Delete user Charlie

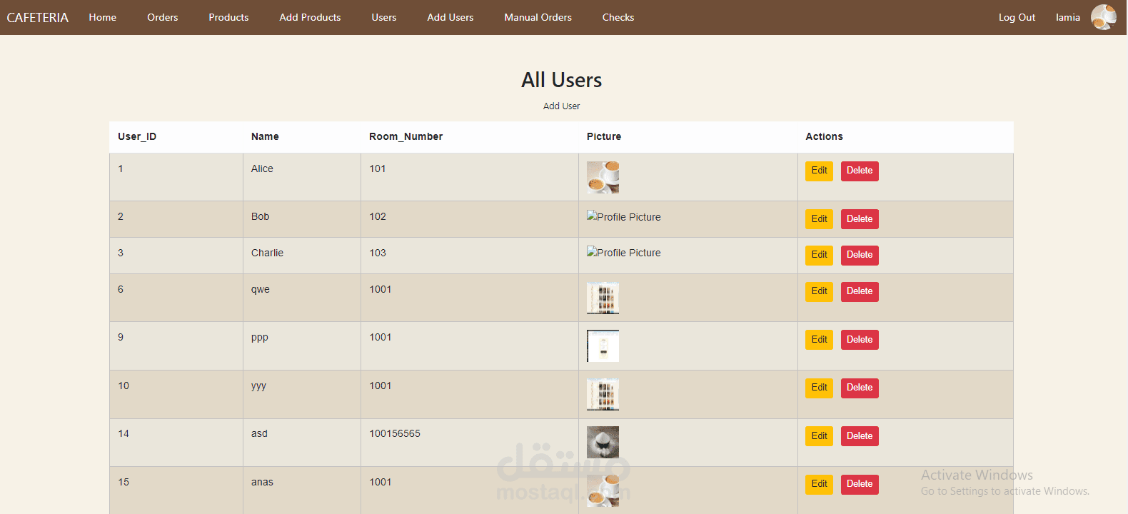[860, 255]
